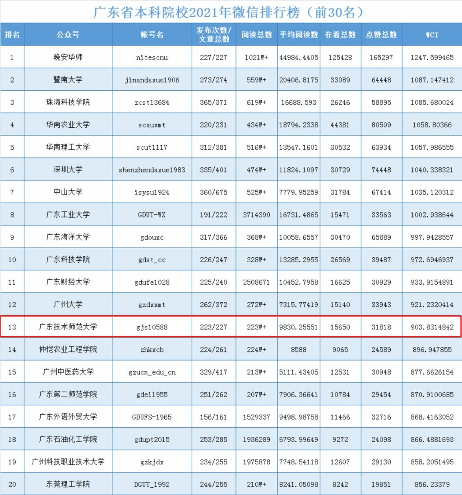Select the 广州科技职业技术大学 cell

click(68, 462)
